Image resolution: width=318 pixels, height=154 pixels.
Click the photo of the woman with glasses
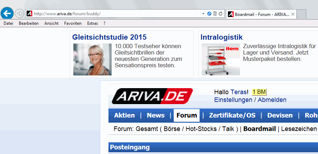(93, 59)
